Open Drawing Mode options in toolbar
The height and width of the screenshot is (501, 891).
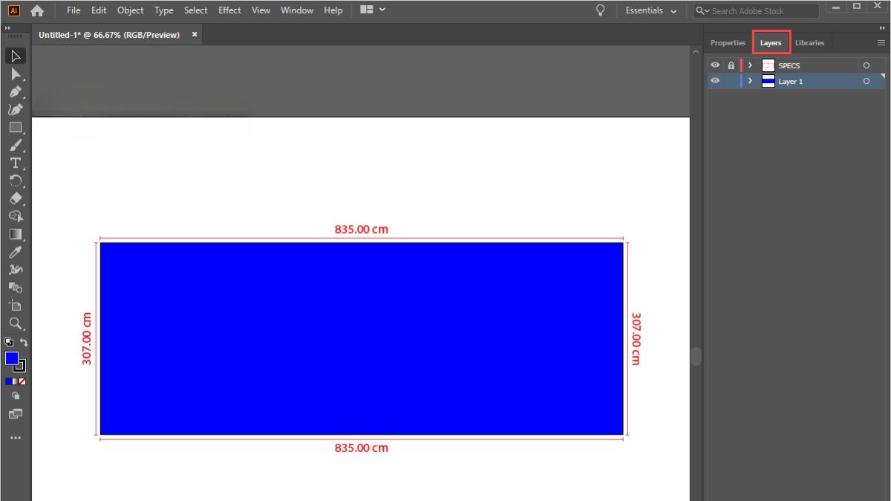(16, 396)
